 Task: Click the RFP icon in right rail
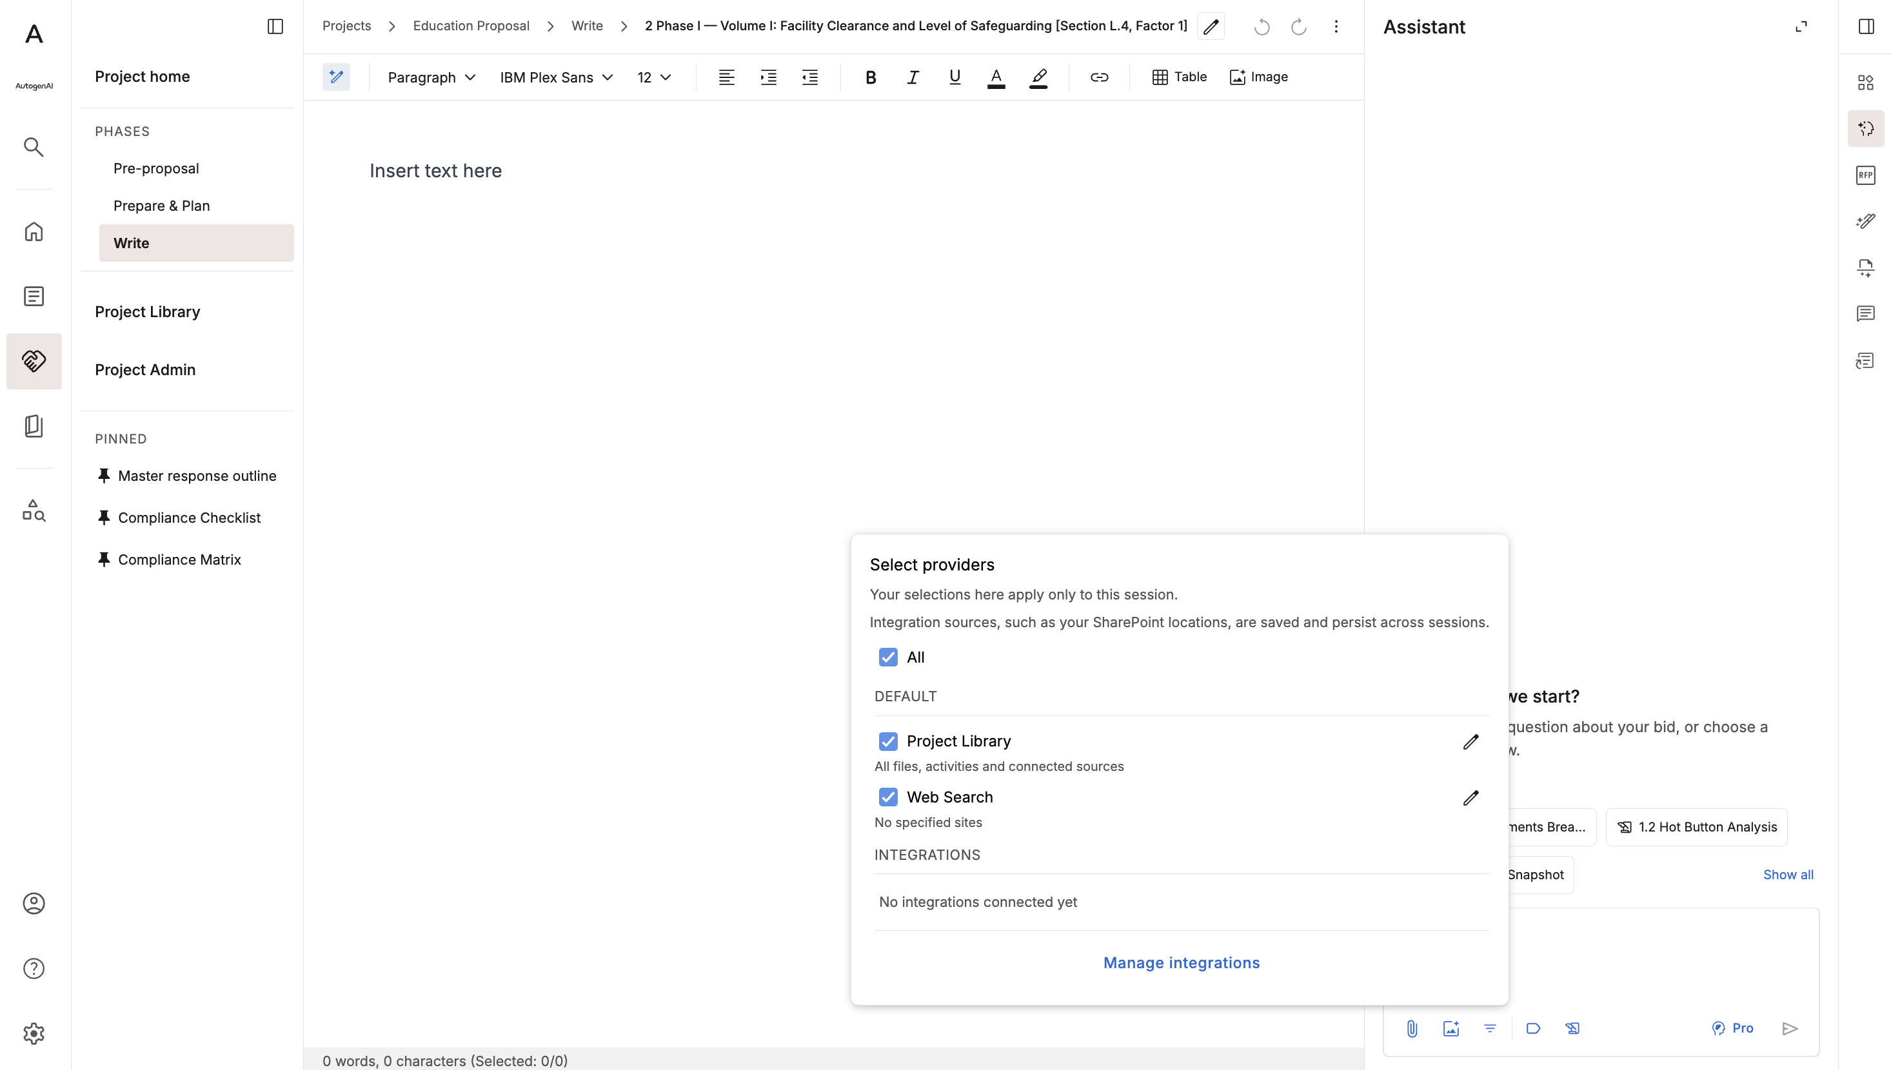[x=1865, y=175]
